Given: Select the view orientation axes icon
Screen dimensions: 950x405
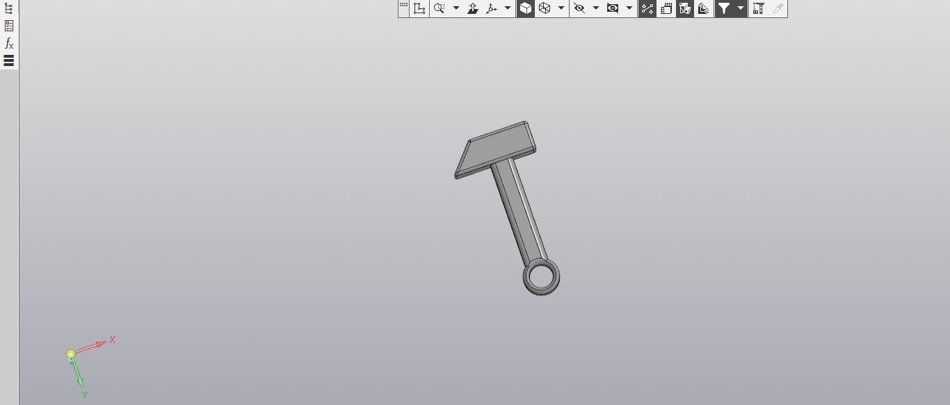Looking at the screenshot, I should (492, 8).
